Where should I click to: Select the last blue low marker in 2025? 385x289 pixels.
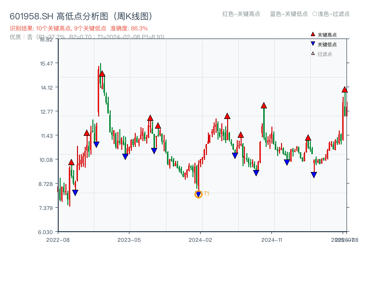point(314,175)
